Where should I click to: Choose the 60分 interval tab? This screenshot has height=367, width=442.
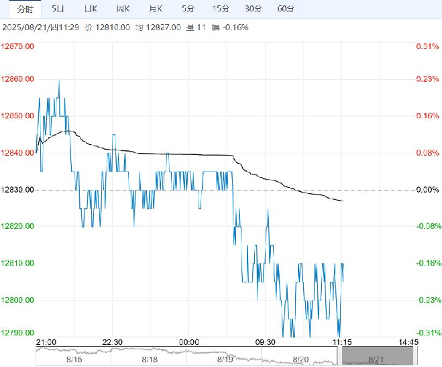286,9
